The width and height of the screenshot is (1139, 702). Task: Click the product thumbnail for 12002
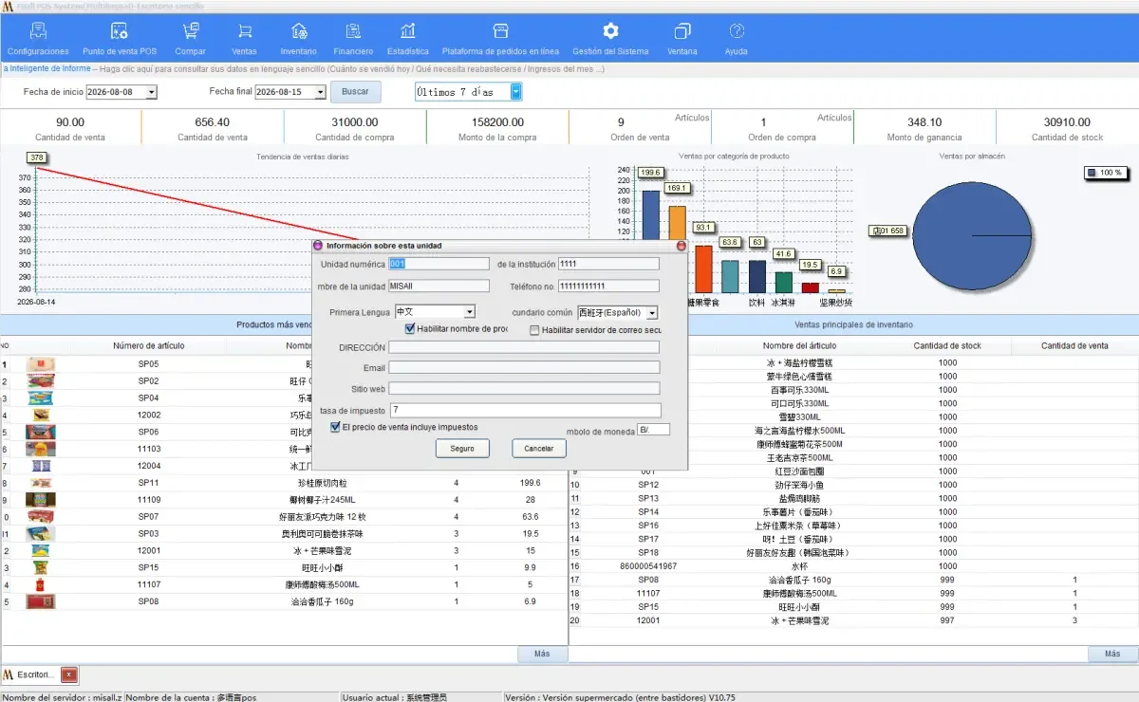pos(40,415)
